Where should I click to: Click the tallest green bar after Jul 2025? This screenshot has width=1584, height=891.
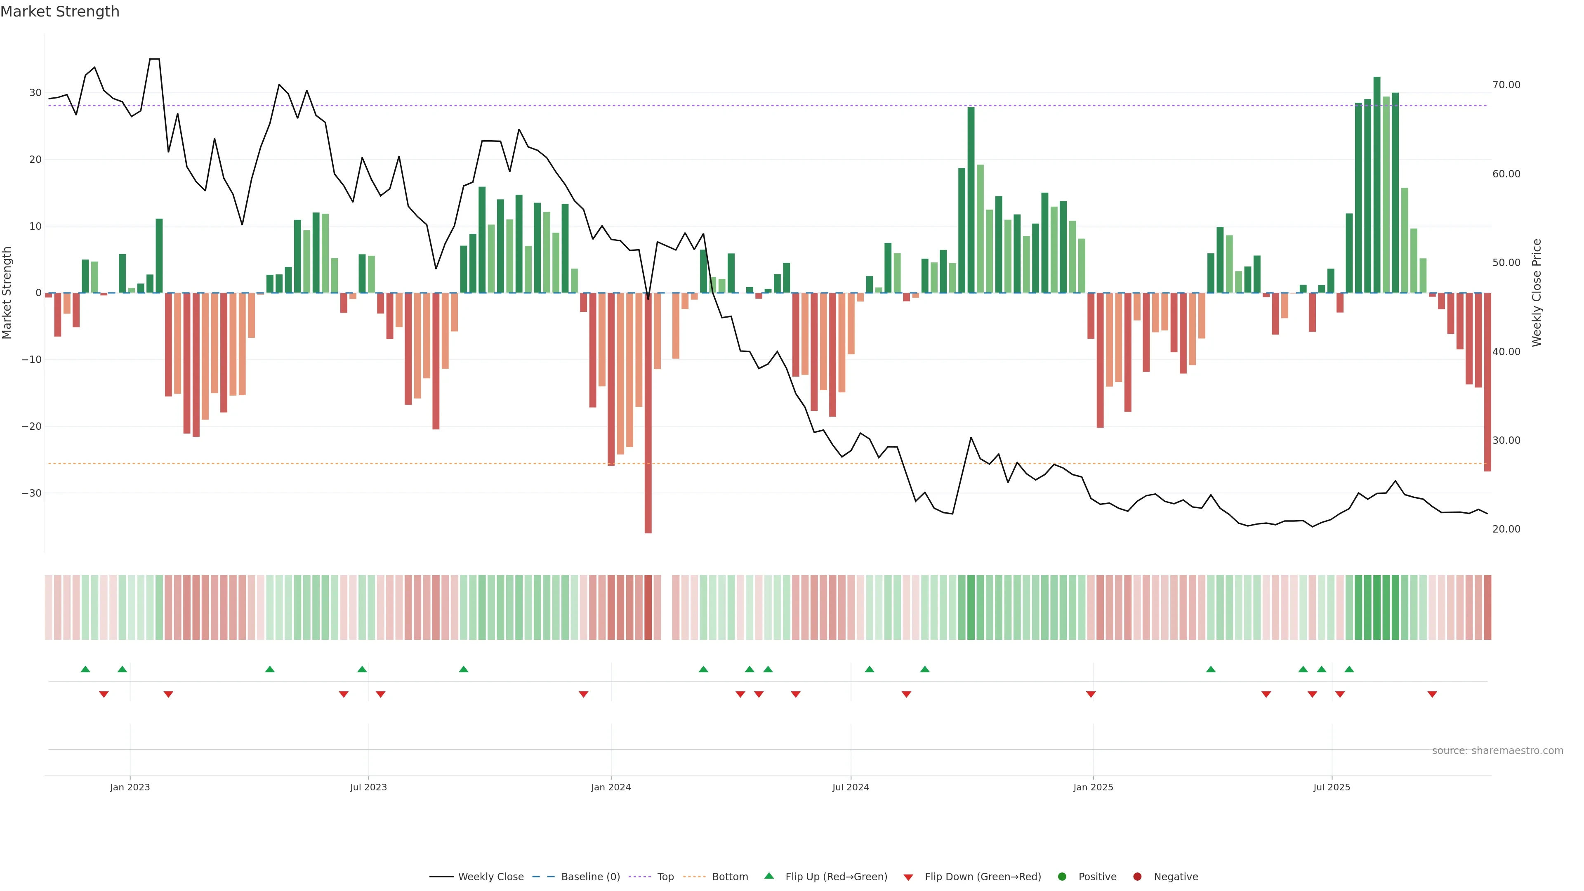tap(1377, 184)
